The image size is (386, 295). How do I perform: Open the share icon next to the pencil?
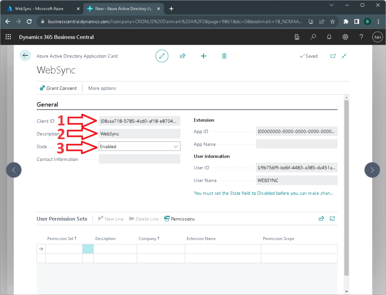tap(182, 56)
